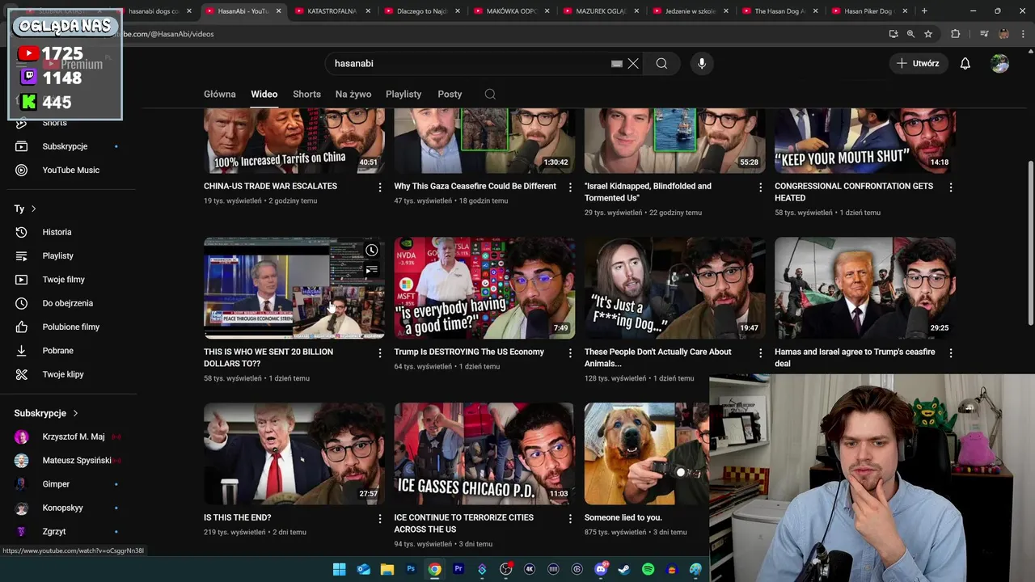Start voice search with the microphone
This screenshot has width=1035, height=582.
[x=702, y=63]
